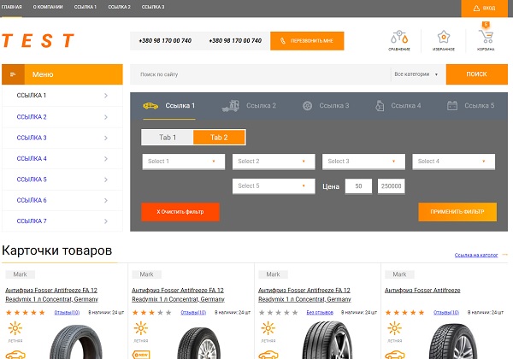Viewport: 513px width, 359px height.
Task: Open ССЫЛКА 3 in the top navigation bar
Action: [153, 7]
